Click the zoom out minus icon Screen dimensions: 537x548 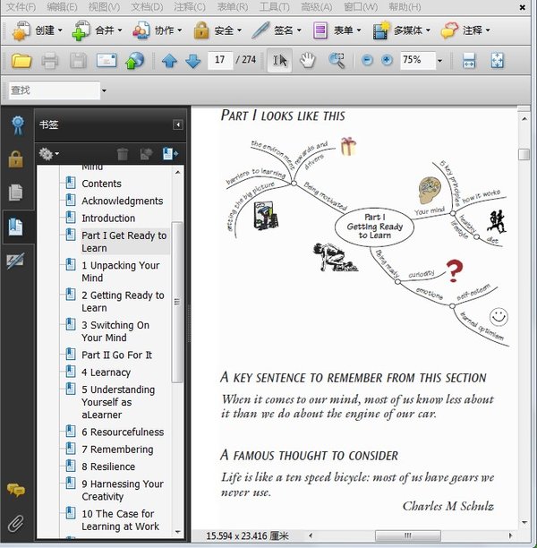point(367,61)
